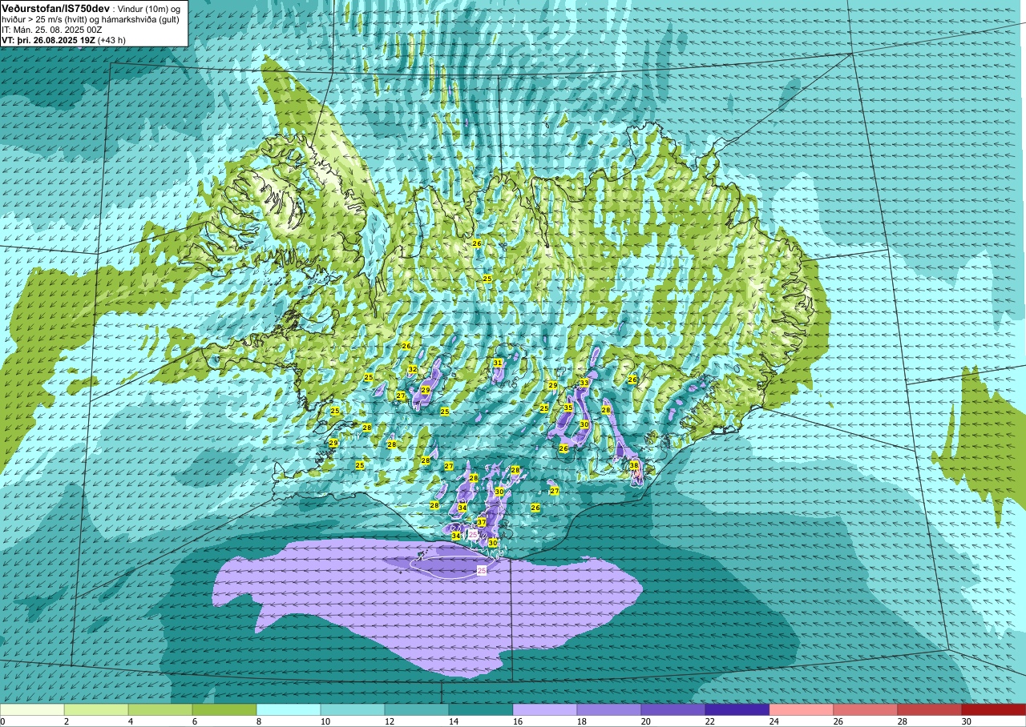Click the 4–6 m/s green legend swatch
Viewport: 1026px width, 727px height.
[160, 709]
